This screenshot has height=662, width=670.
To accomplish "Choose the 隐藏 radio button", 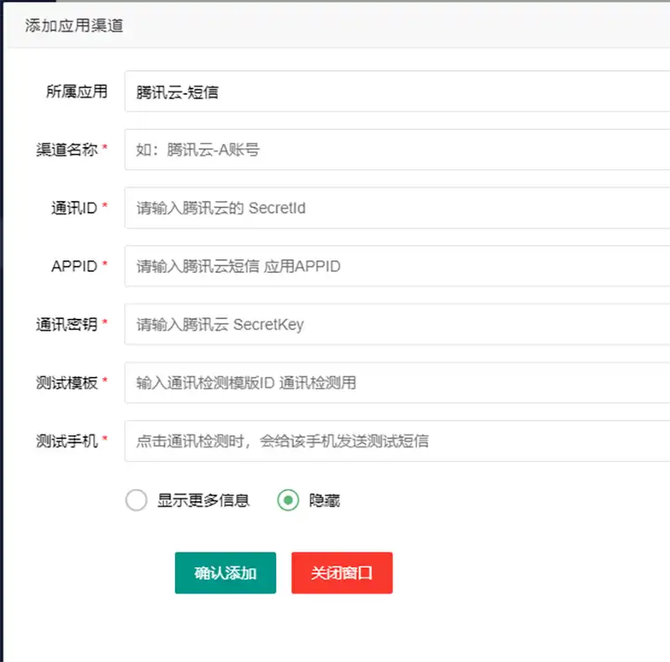I will [x=288, y=500].
